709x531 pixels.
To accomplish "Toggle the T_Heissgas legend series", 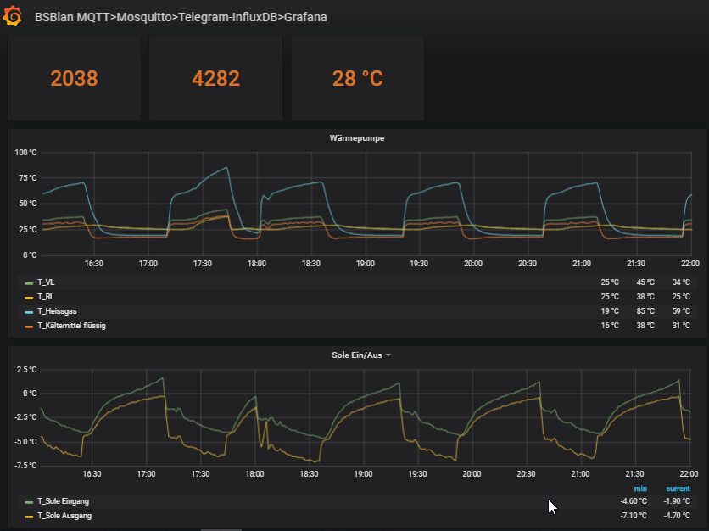I will click(x=57, y=311).
